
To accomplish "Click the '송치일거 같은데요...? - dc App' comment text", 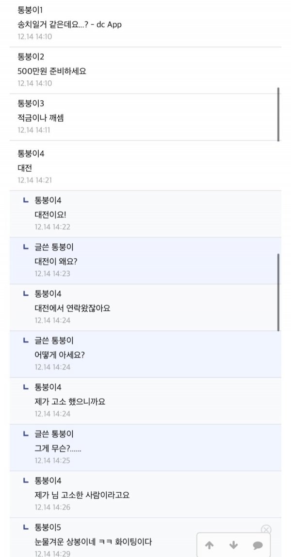I will 69,24.
